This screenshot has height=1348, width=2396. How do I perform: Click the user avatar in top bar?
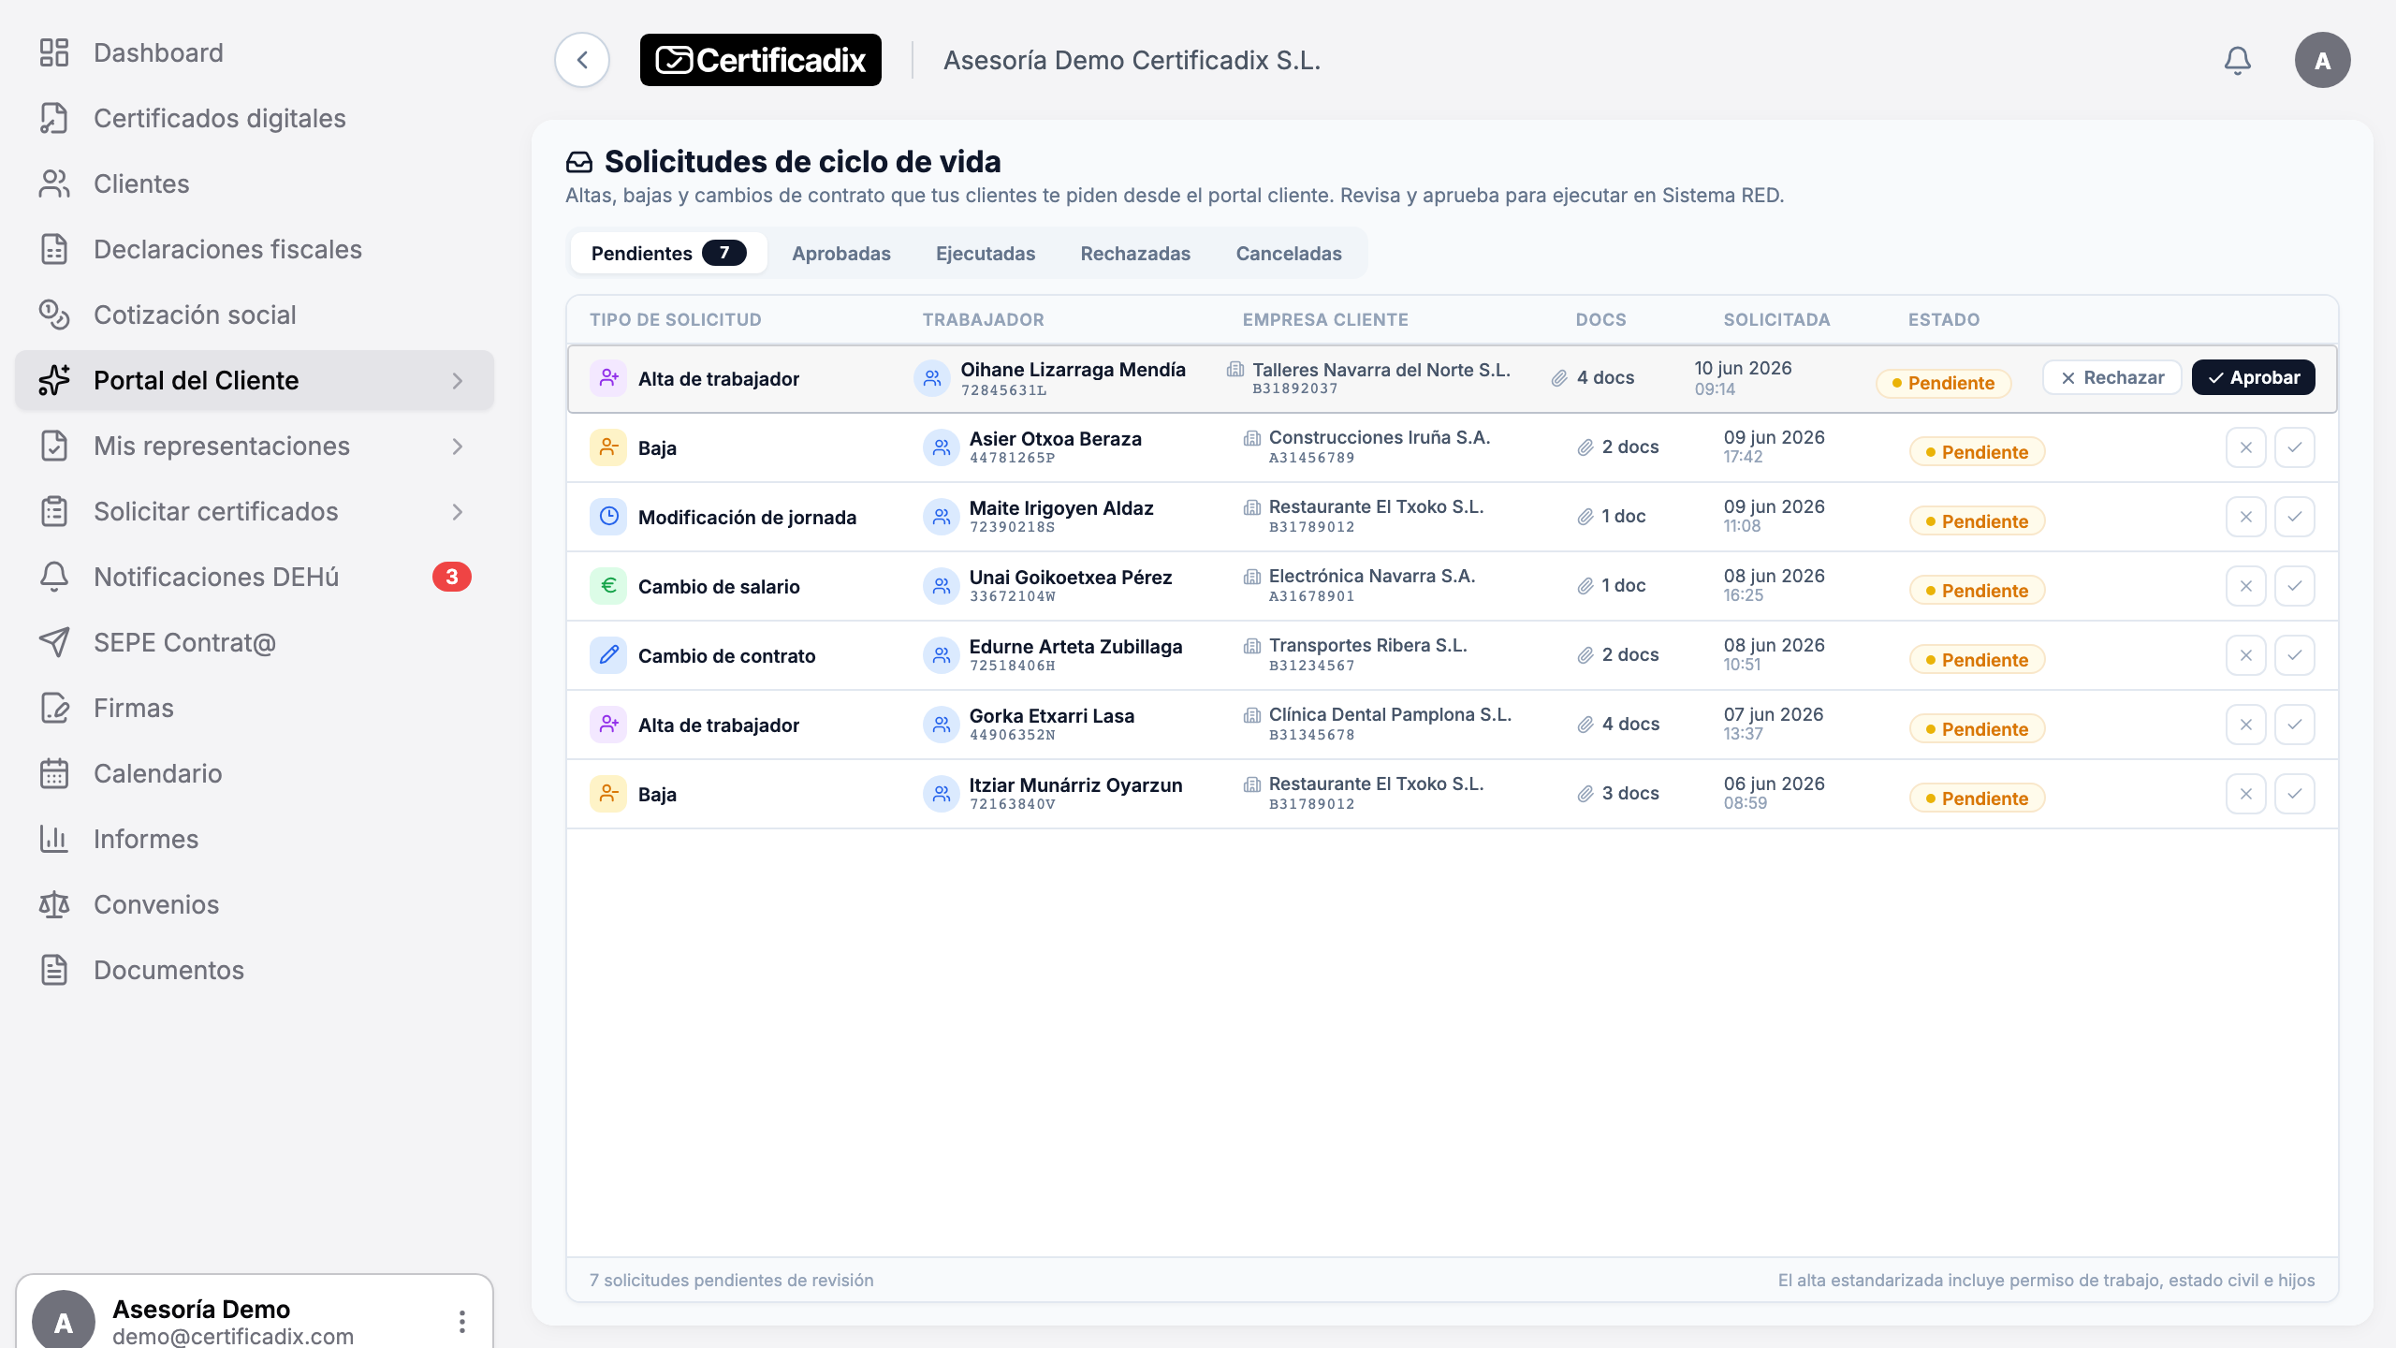[2322, 60]
